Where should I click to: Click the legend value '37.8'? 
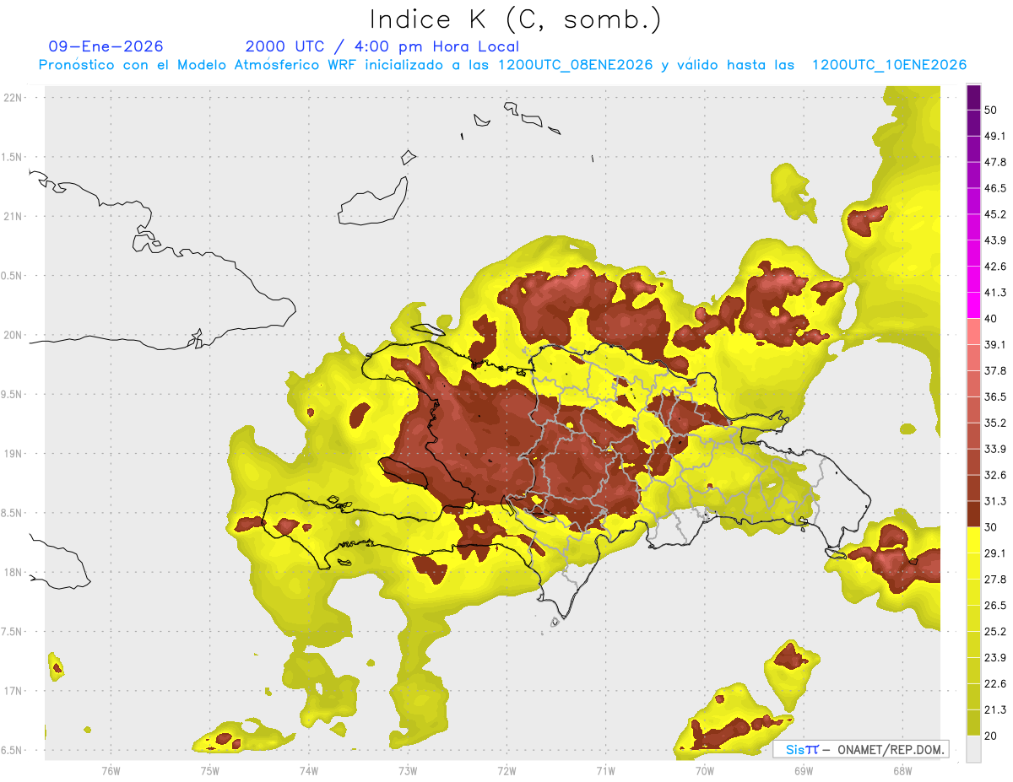point(995,371)
